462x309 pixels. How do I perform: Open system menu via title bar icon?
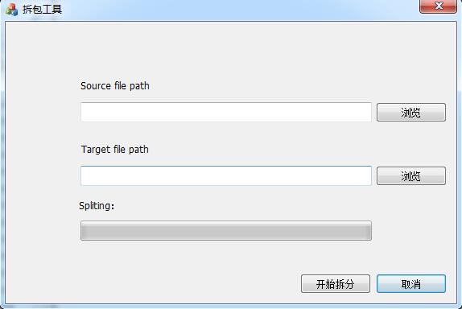pos(11,9)
